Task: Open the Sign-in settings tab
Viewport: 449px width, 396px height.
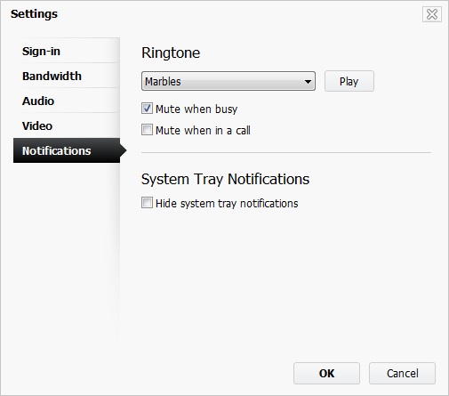Action: pos(67,51)
